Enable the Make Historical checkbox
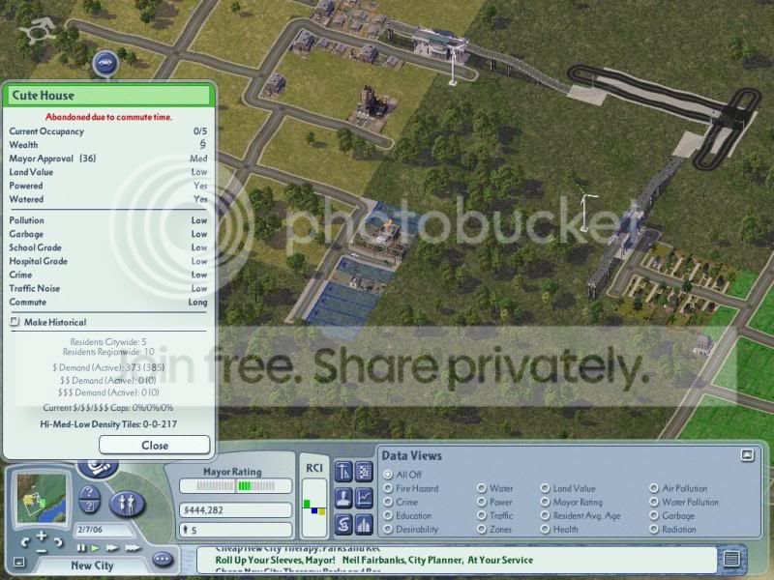 tap(15, 322)
